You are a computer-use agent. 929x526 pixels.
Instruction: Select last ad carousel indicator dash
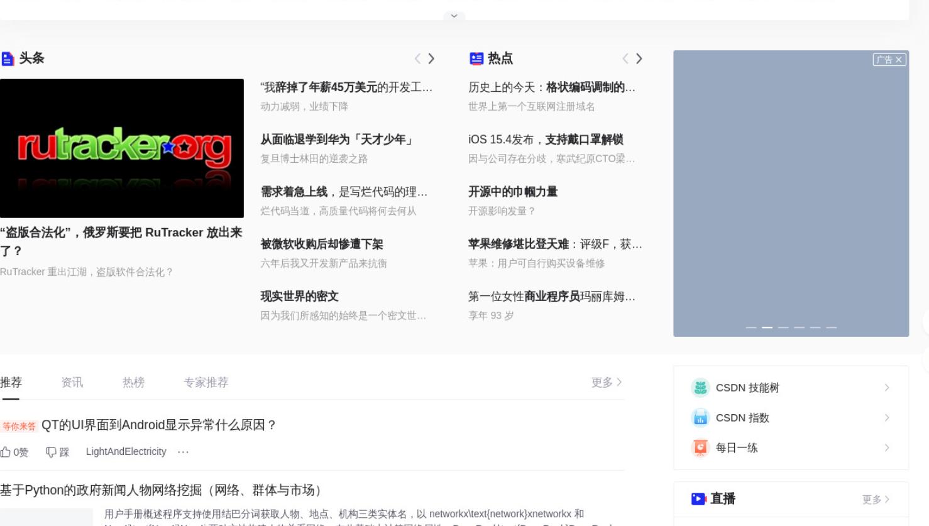(x=831, y=327)
